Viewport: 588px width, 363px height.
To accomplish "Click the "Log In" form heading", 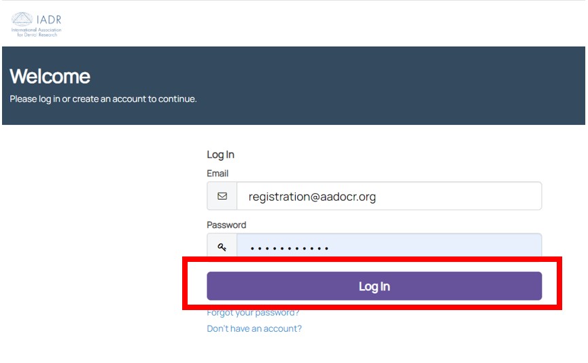I will pos(221,155).
